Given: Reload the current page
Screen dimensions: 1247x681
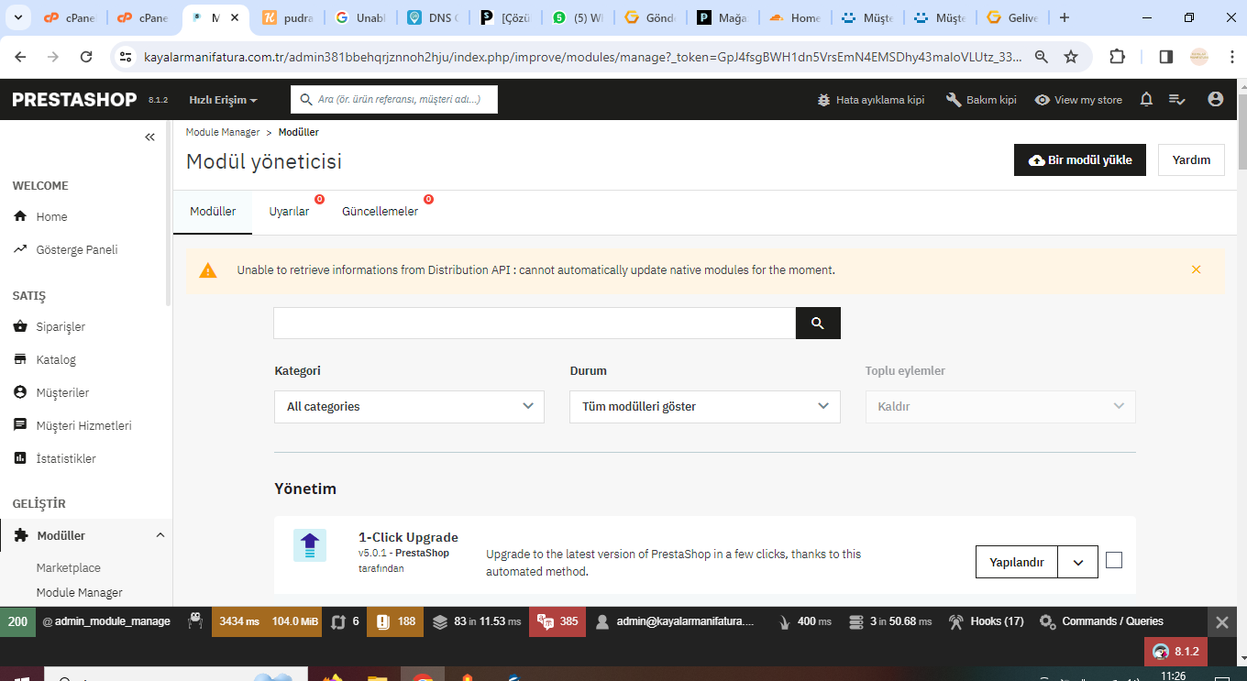Looking at the screenshot, I should click(86, 57).
